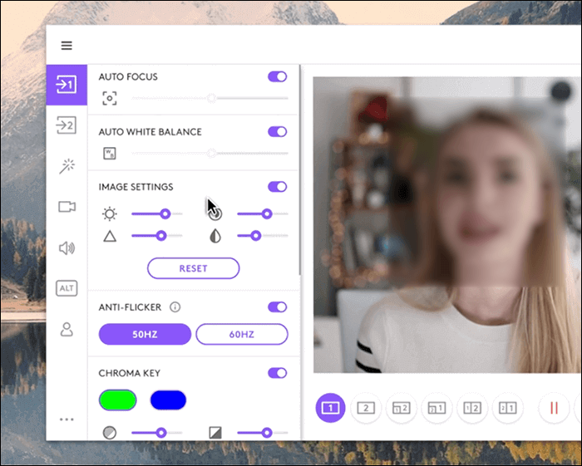Select the Source 2 sidebar tab
The height and width of the screenshot is (466, 582).
pos(67,125)
